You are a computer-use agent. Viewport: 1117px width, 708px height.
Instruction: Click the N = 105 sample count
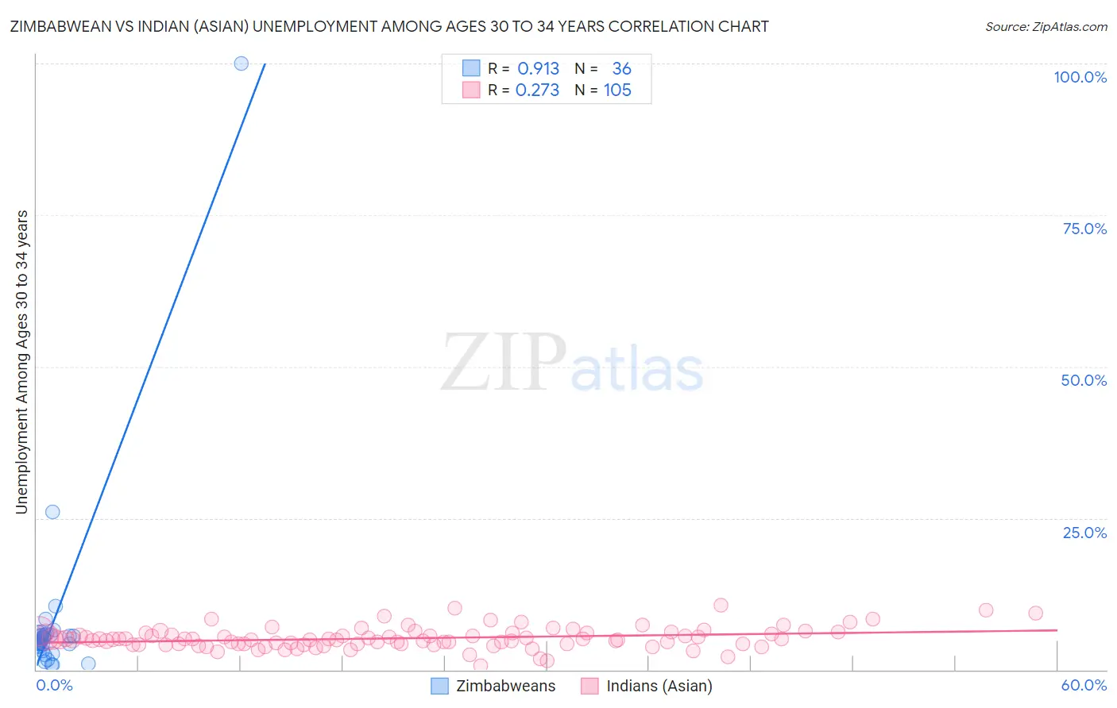[x=603, y=90]
